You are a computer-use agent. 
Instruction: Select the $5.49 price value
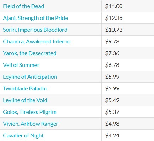point(112,100)
